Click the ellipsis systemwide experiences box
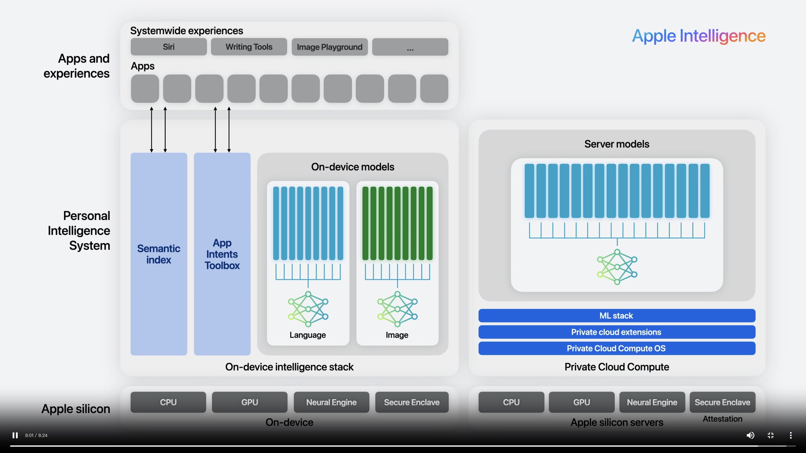The height and width of the screenshot is (453, 806). point(410,47)
